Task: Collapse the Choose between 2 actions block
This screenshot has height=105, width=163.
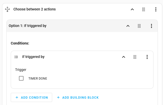Action: coord(132,9)
